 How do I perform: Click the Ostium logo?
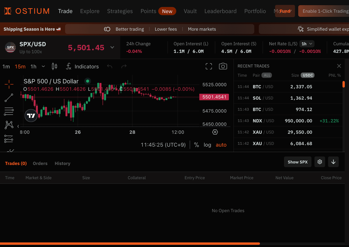tap(27, 11)
